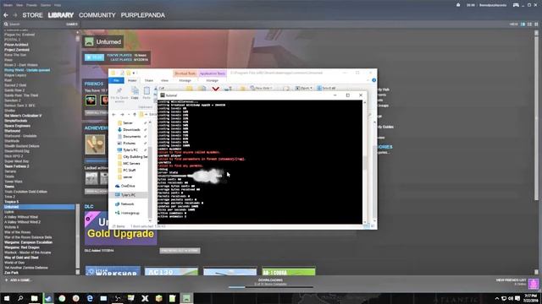Open Steam notifications bell icon

[458, 5]
